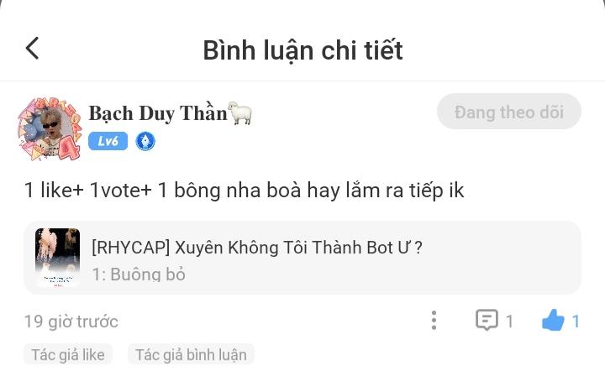
Task: Select the comment text about 1 like+ 1vote
Action: [244, 191]
